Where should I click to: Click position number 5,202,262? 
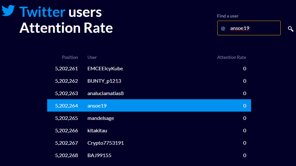(x=67, y=81)
